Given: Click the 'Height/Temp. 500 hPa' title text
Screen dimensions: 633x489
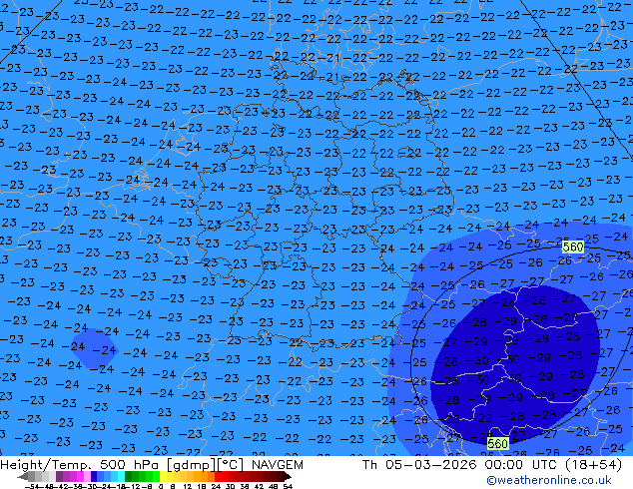Looking at the screenshot, I should [81, 465].
